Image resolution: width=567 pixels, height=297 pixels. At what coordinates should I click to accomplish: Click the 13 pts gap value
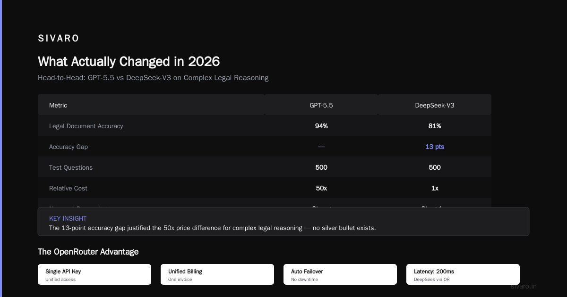435,147
